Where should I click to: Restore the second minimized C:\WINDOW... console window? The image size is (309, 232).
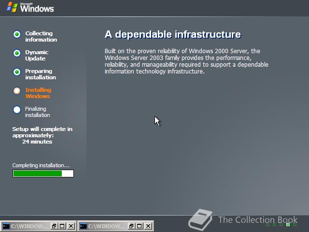point(131,226)
